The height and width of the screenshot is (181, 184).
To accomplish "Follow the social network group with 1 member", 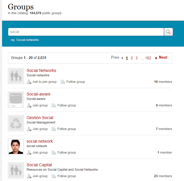I will tap(67, 152).
